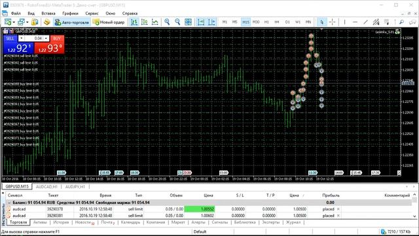This screenshot has height=236, width=419.
Task: Select the highlighted 1.00552 price cell
Action: (x=200, y=209)
